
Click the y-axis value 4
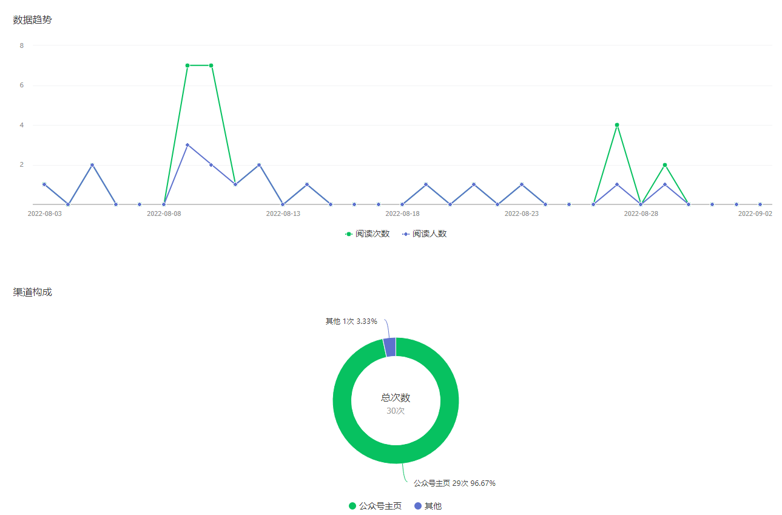22,125
